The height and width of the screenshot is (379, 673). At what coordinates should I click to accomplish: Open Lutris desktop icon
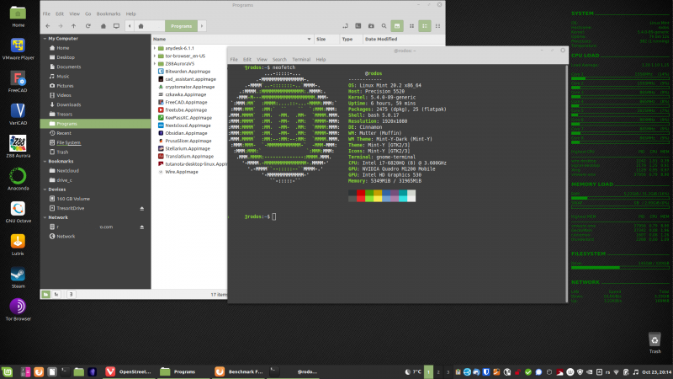click(18, 245)
